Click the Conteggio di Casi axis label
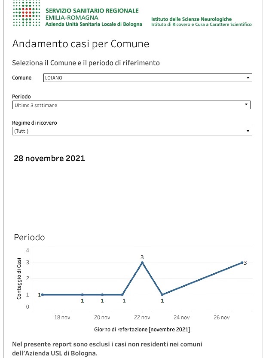Screen dimensions: 263x358 coord(19,278)
